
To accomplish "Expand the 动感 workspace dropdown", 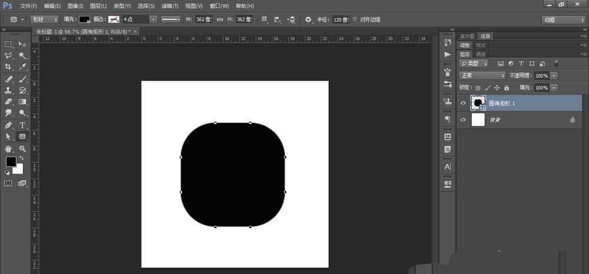I will pyautogui.click(x=562, y=19).
